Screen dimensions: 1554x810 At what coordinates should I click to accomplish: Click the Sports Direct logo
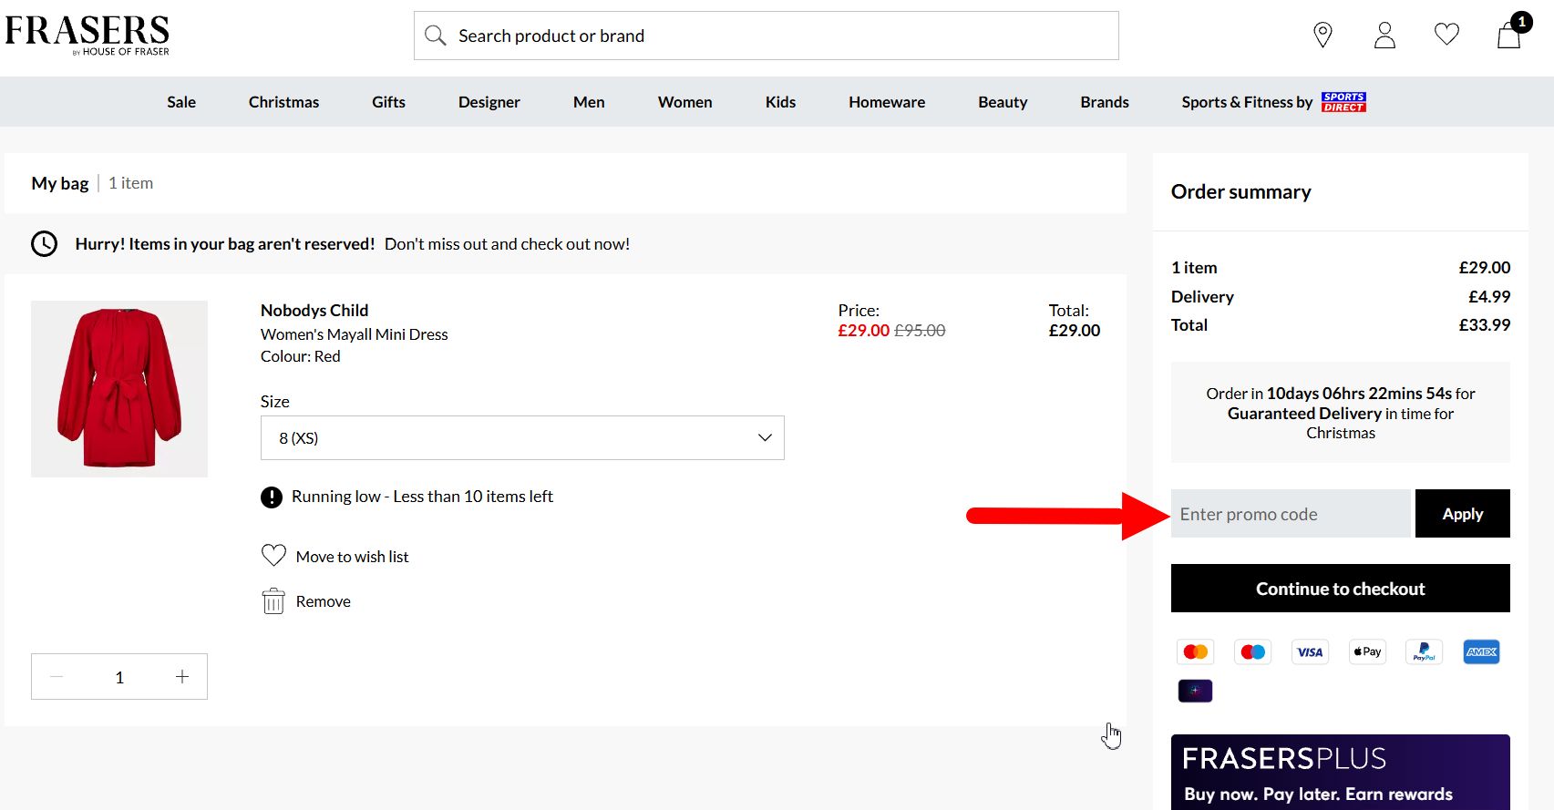(x=1343, y=102)
